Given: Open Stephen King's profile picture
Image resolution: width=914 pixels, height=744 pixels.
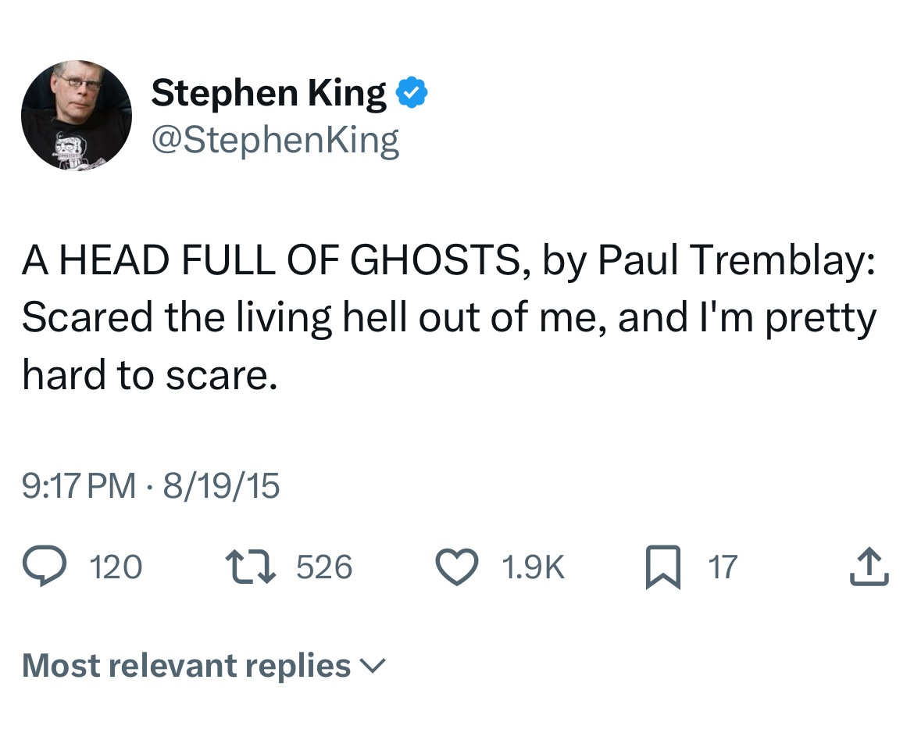Looking at the screenshot, I should pyautogui.click(x=77, y=115).
